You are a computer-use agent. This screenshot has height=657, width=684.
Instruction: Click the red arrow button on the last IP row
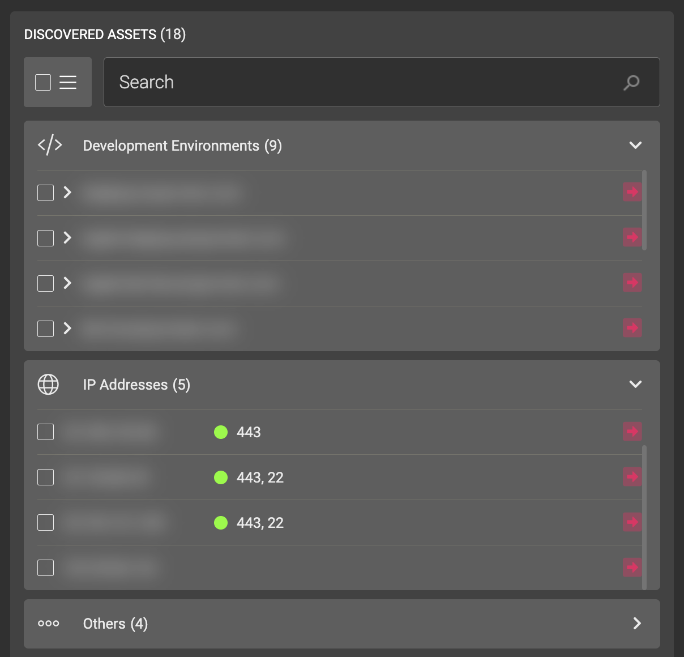point(632,568)
